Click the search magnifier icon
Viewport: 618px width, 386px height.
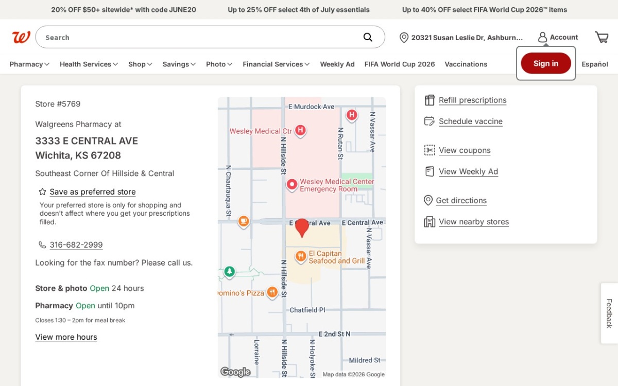(368, 37)
